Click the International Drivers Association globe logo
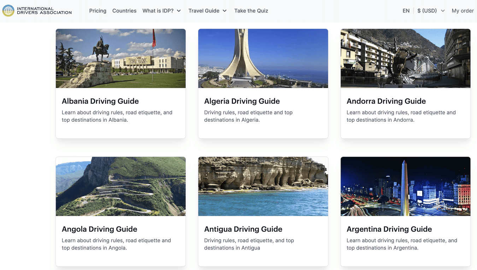Image resolution: width=477 pixels, height=270 pixels. coord(7,11)
